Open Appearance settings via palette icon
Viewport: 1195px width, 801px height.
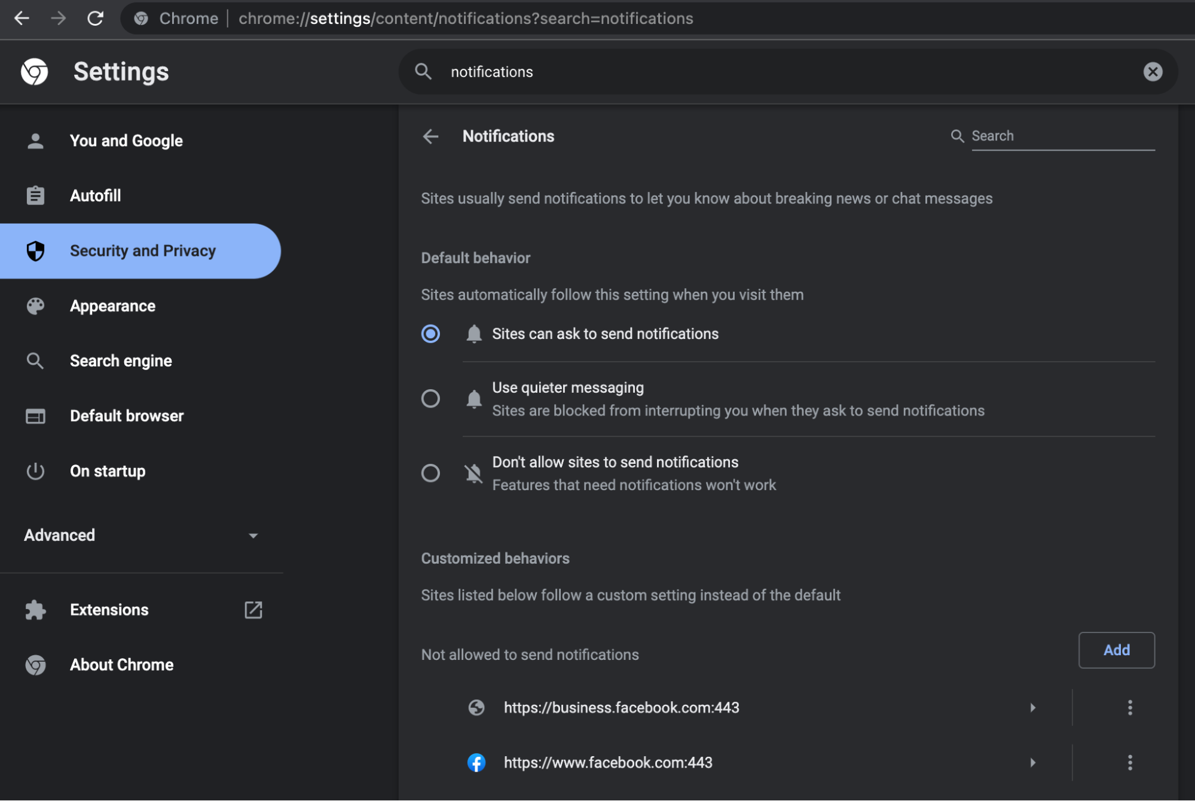coord(36,306)
